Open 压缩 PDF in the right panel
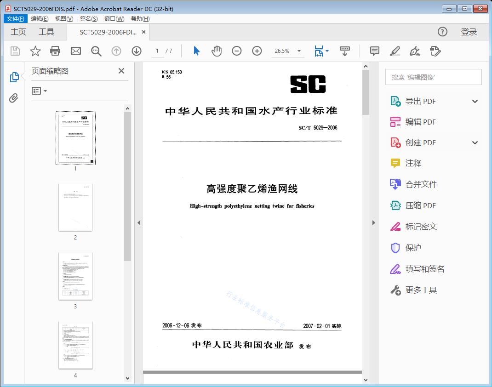This screenshot has width=492, height=387. [420, 205]
